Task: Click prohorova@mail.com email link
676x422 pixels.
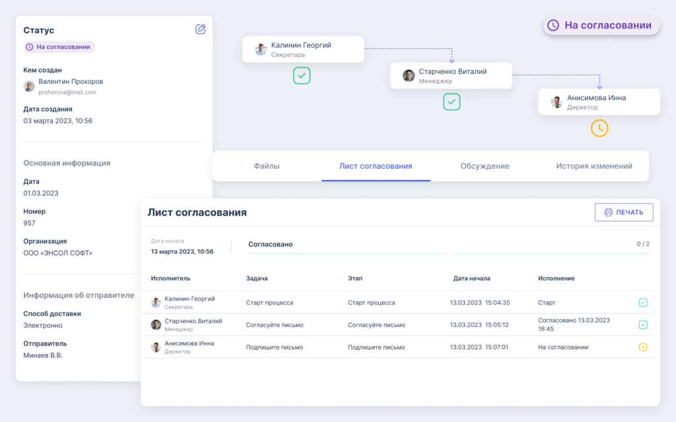Action: [67, 92]
